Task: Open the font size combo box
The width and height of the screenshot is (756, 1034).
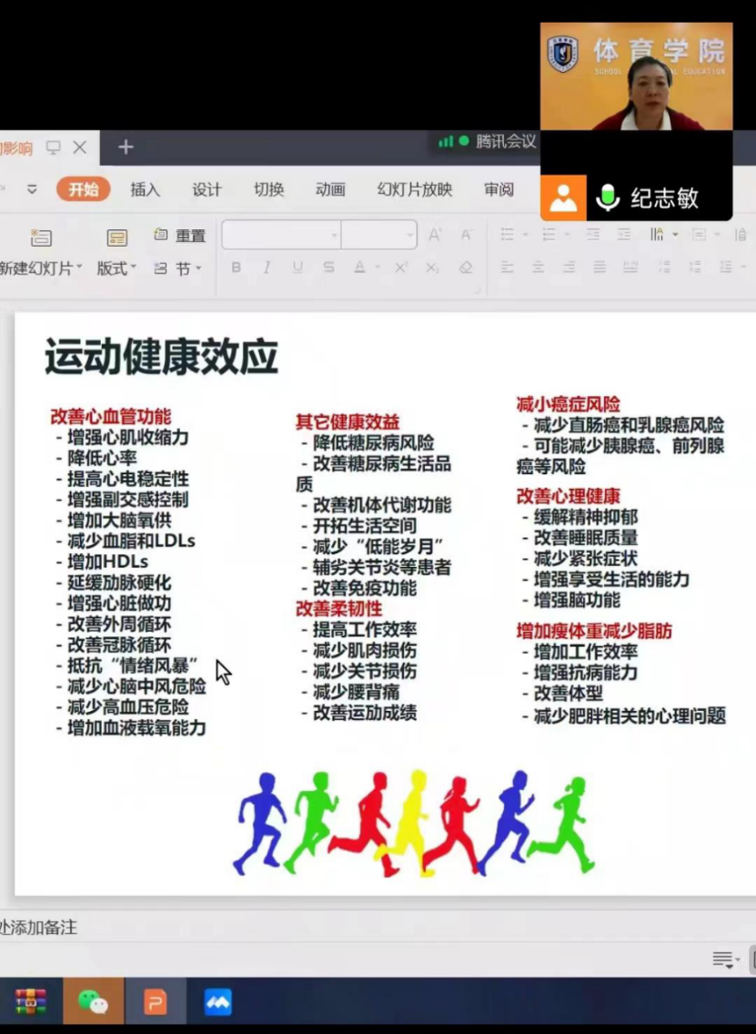Action: pyautogui.click(x=378, y=234)
